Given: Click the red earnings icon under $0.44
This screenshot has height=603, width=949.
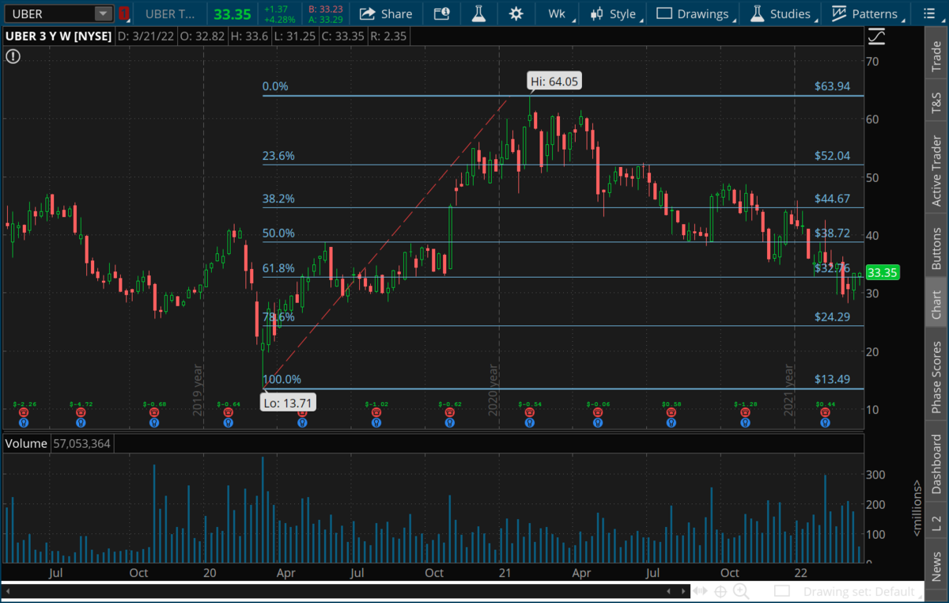Looking at the screenshot, I should coord(825,412).
